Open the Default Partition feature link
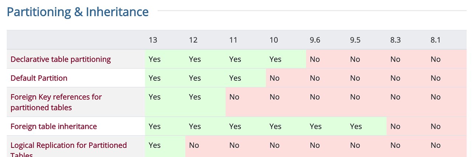Screen dimensions: 472x157 point(39,78)
